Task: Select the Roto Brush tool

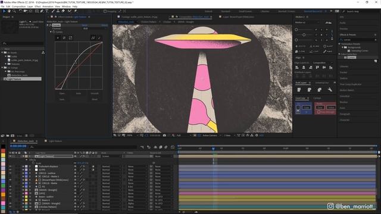Action: point(70,11)
